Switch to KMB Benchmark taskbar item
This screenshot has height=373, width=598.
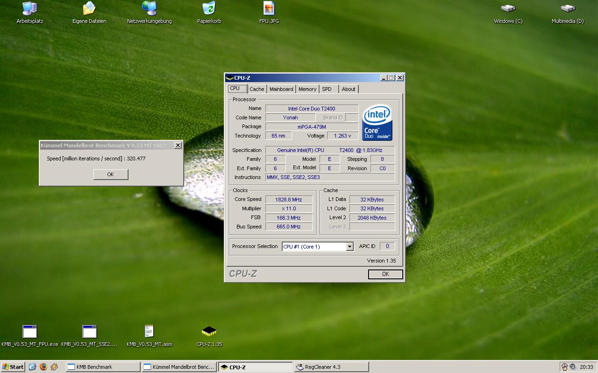tap(103, 367)
